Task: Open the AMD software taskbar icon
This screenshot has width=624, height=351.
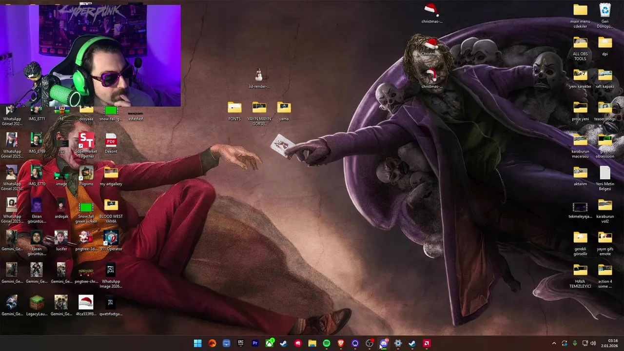Action: pos(427,343)
